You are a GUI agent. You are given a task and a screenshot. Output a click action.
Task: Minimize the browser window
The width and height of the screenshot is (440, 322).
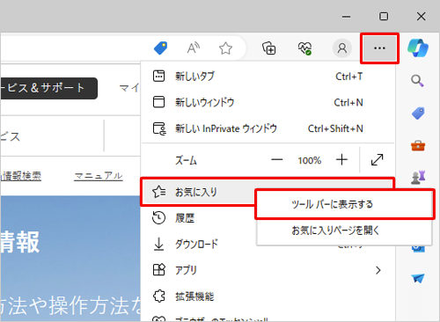tap(346, 17)
